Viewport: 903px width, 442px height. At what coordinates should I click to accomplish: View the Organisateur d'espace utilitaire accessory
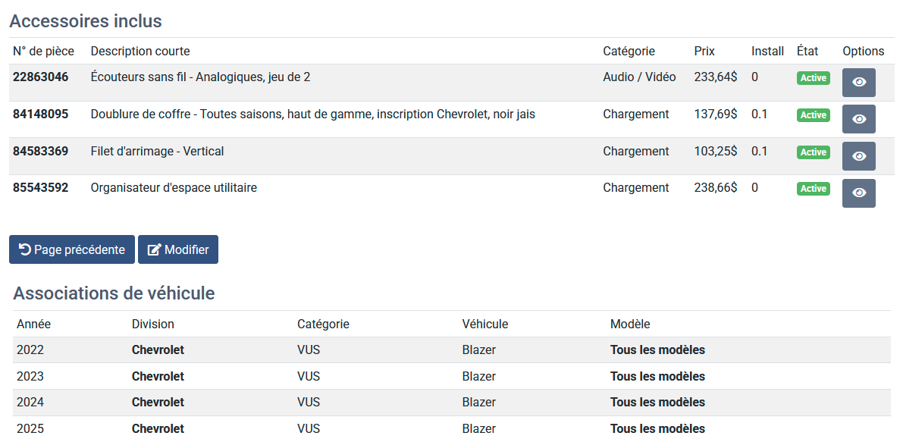click(x=858, y=193)
